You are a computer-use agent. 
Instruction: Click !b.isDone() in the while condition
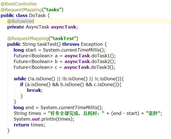pyautogui.click(x=75, y=79)
